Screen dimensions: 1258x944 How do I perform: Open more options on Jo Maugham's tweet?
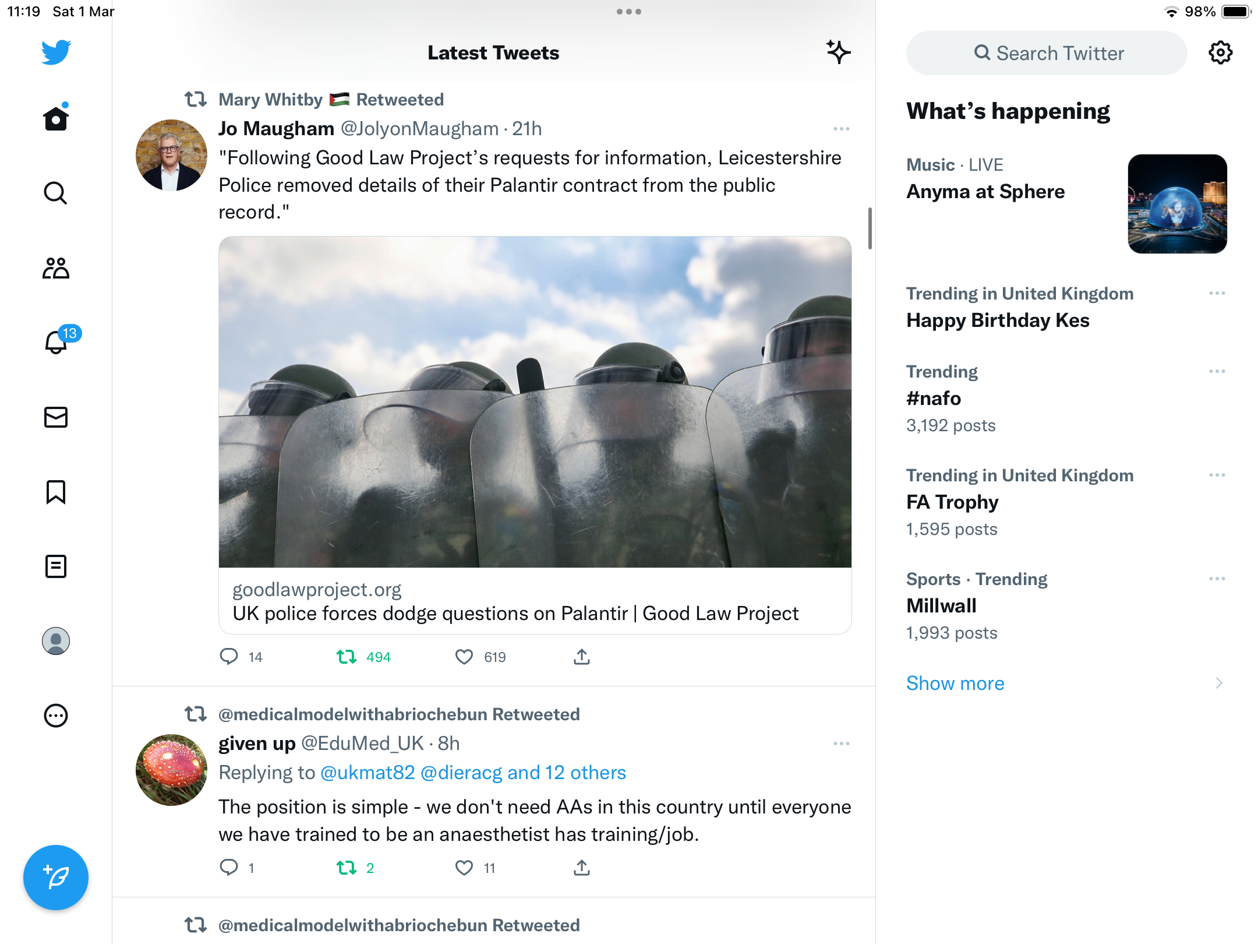[x=842, y=129]
